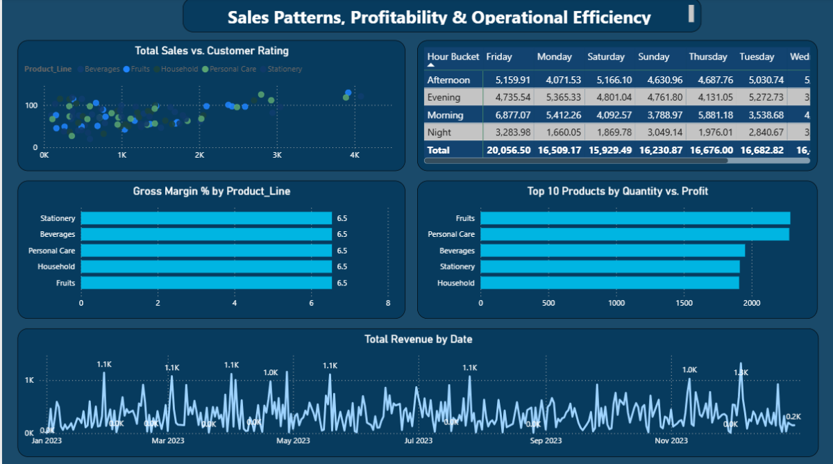Select the Fruits bar in Top 10 Products chart
The image size is (833, 464).
click(x=634, y=218)
